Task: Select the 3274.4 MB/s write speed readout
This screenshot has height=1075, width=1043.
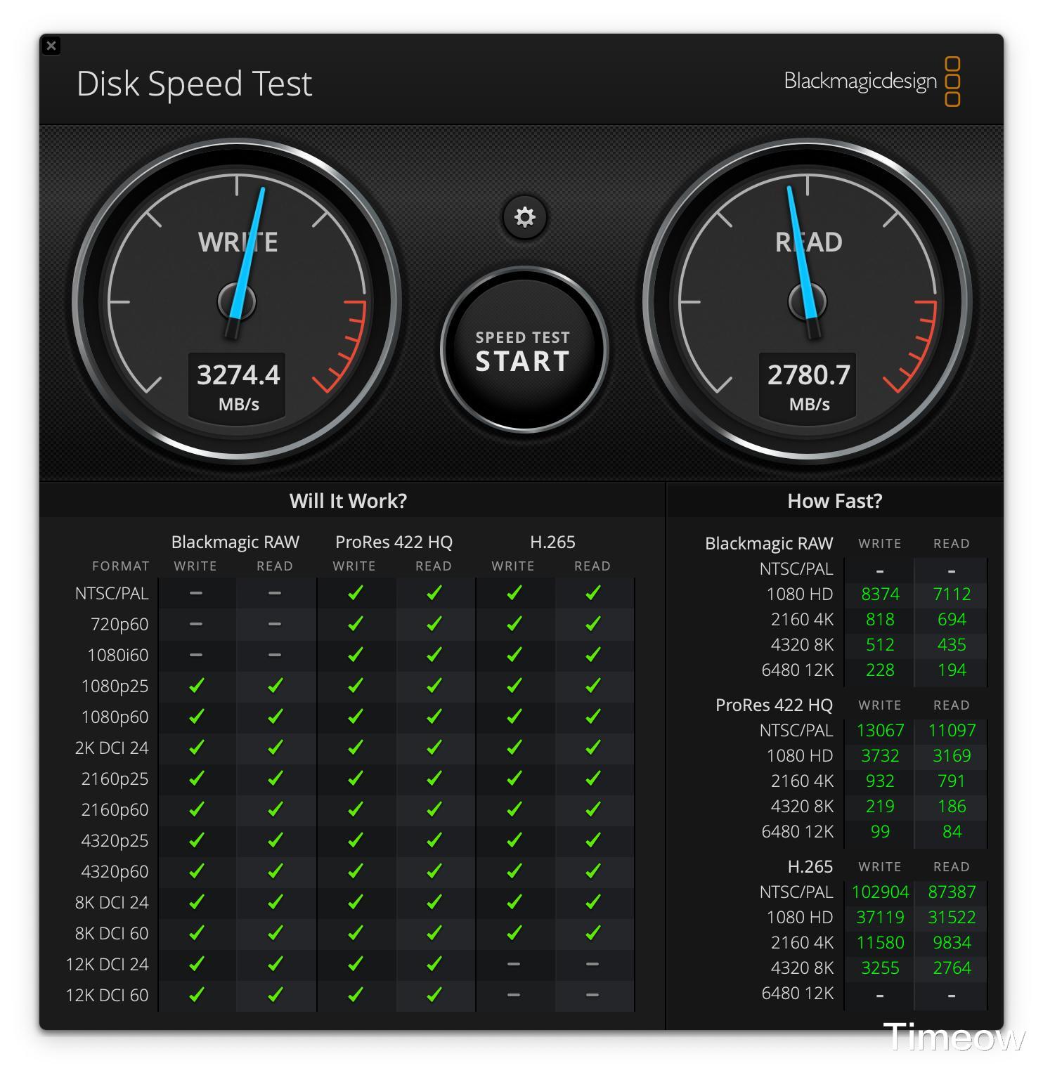Action: point(238,385)
